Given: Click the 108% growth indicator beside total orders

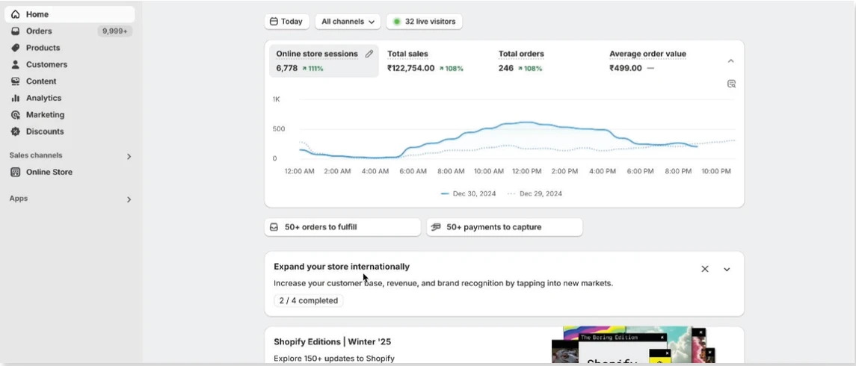Looking at the screenshot, I should tap(530, 69).
